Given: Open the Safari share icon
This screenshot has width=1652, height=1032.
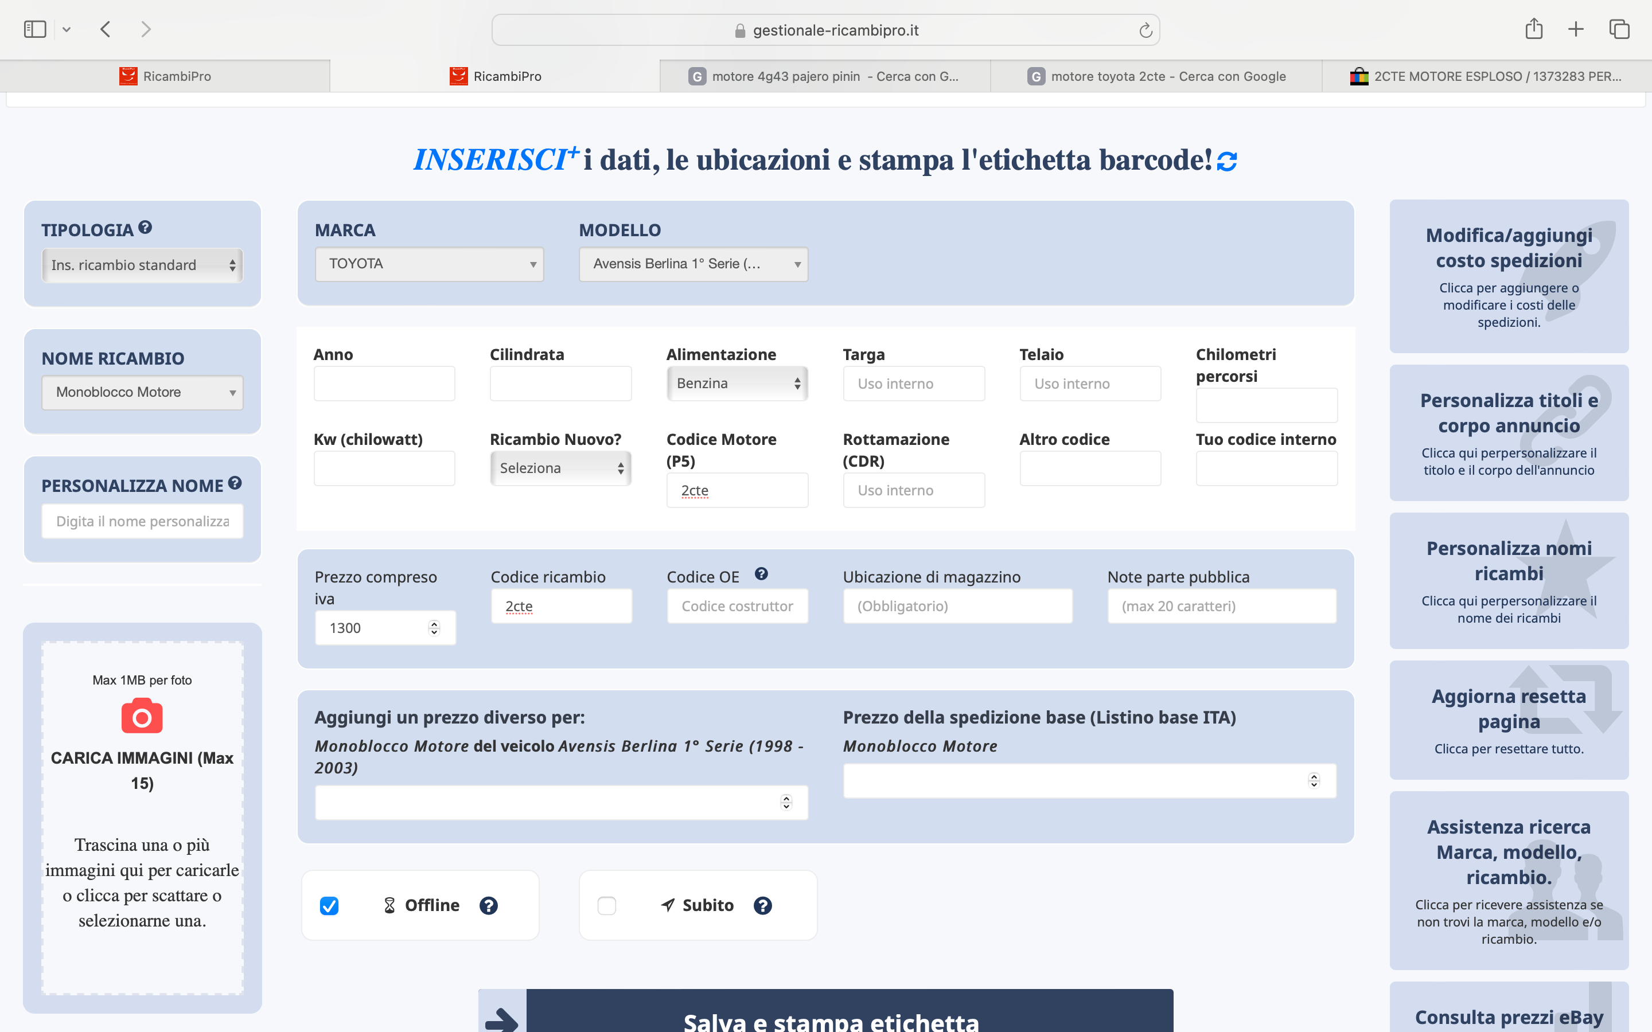Looking at the screenshot, I should [1534, 29].
